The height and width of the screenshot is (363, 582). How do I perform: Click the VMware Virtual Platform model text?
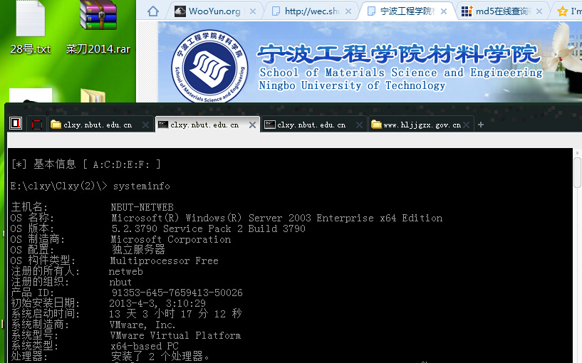[x=175, y=335]
